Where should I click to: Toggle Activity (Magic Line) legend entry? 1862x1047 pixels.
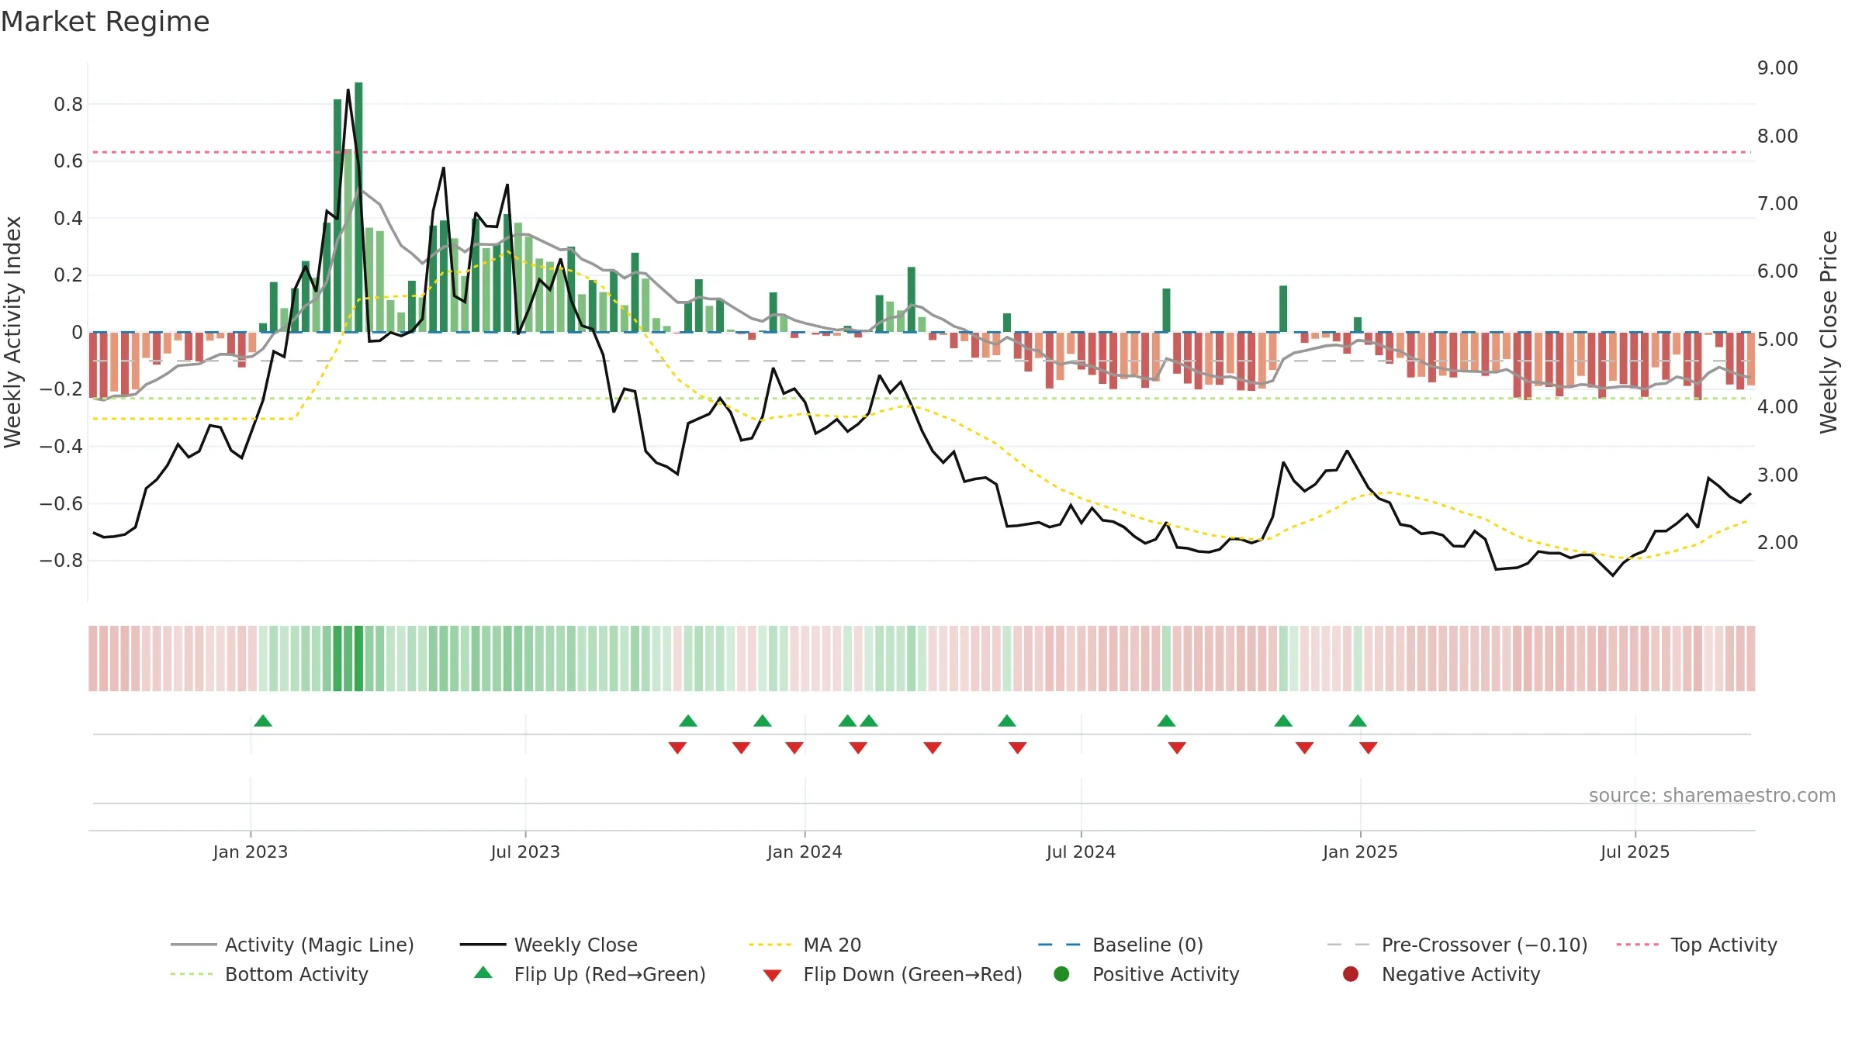tap(292, 945)
